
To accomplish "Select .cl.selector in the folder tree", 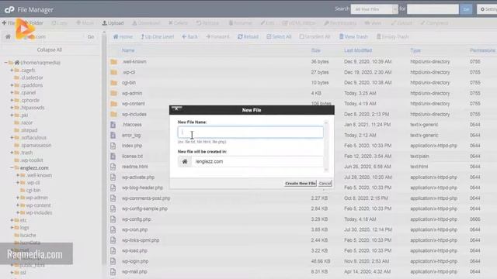I will coord(32,77).
